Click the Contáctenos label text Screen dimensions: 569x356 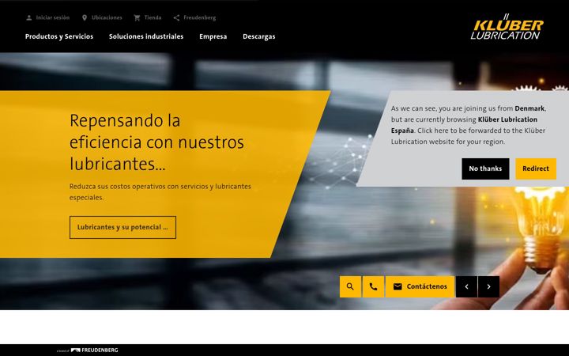[x=427, y=286]
